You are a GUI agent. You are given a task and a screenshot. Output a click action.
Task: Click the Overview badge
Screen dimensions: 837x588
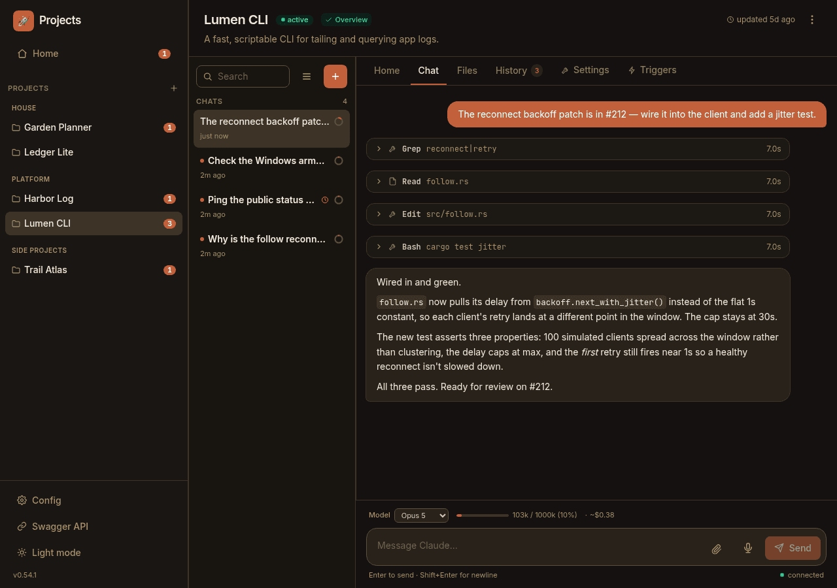[346, 20]
